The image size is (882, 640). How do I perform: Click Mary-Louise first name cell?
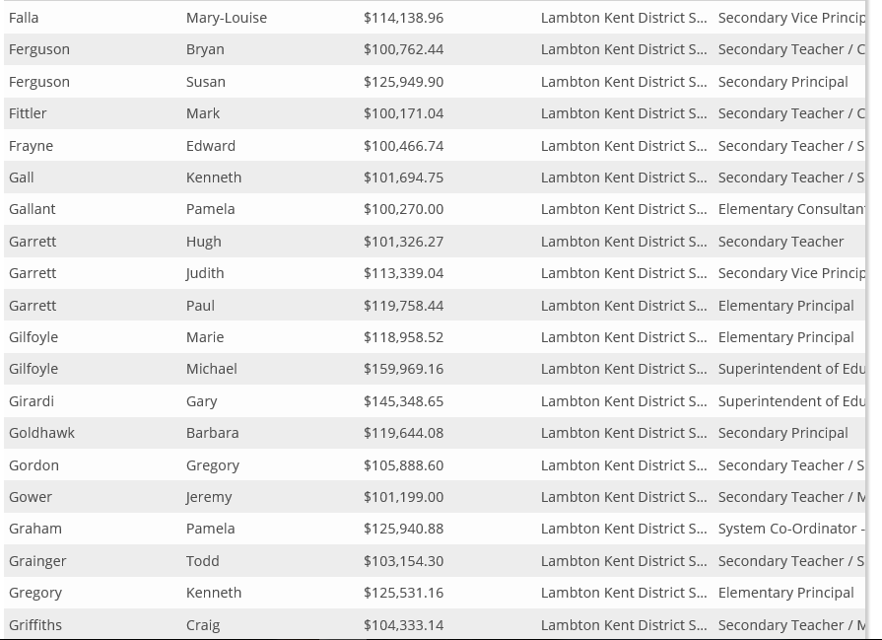(x=226, y=18)
